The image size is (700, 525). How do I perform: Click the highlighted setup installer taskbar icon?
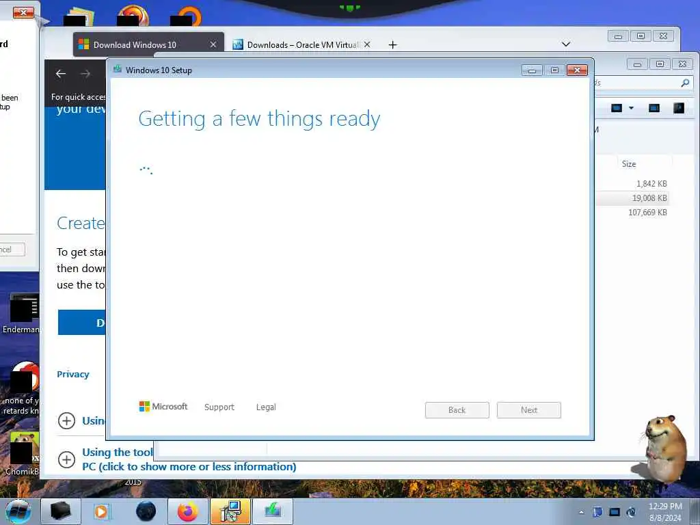(x=230, y=511)
